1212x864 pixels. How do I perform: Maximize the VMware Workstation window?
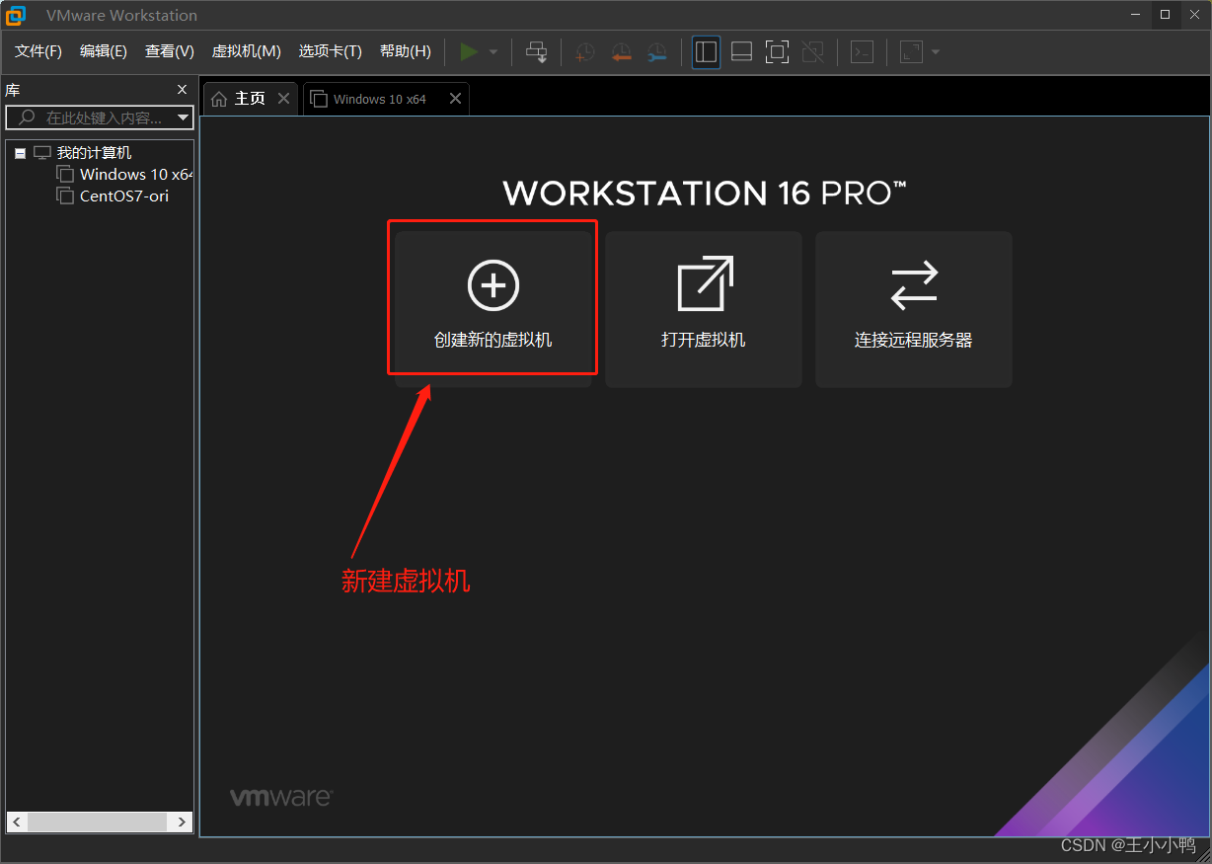point(1166,14)
